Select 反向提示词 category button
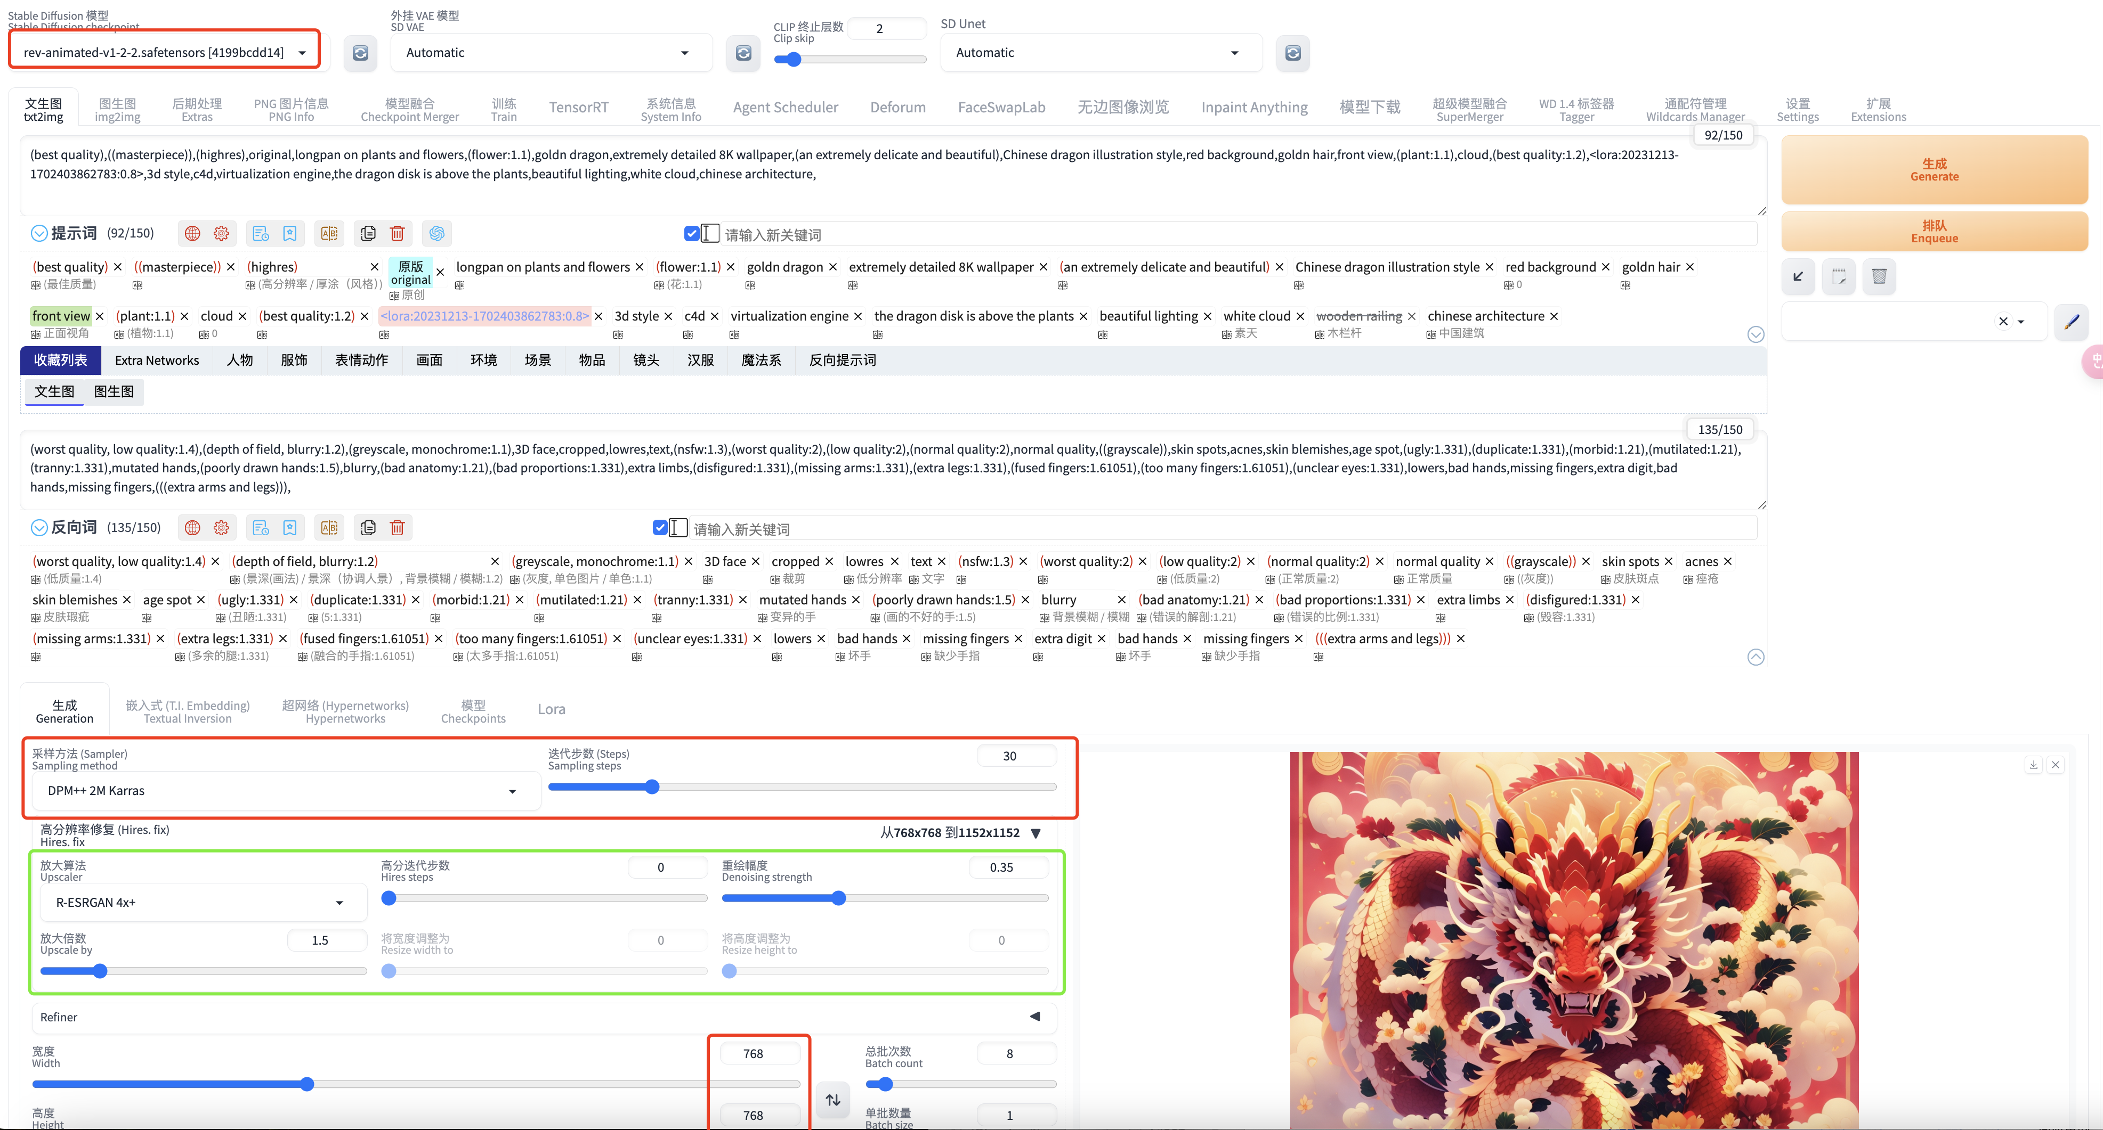The image size is (2103, 1130). coord(843,361)
